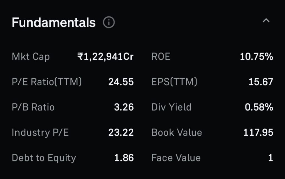
Task: Click the info icon beside Fundamentals
Action: pos(109,23)
